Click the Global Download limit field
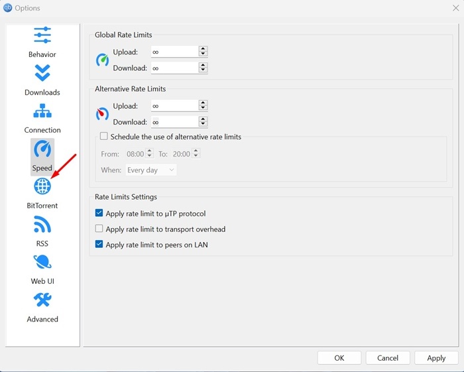Screen dimensions: 464x372 click(x=174, y=68)
